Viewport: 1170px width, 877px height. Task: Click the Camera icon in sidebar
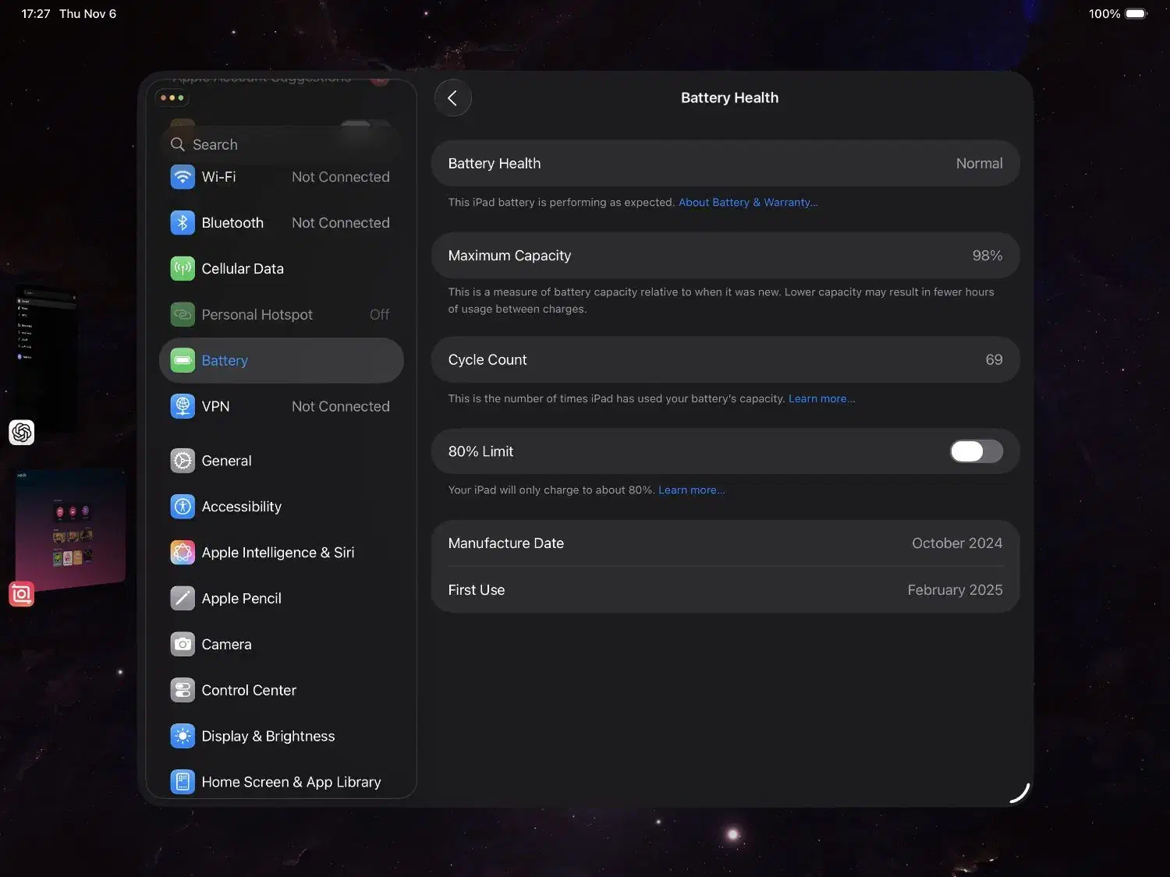[x=183, y=645]
